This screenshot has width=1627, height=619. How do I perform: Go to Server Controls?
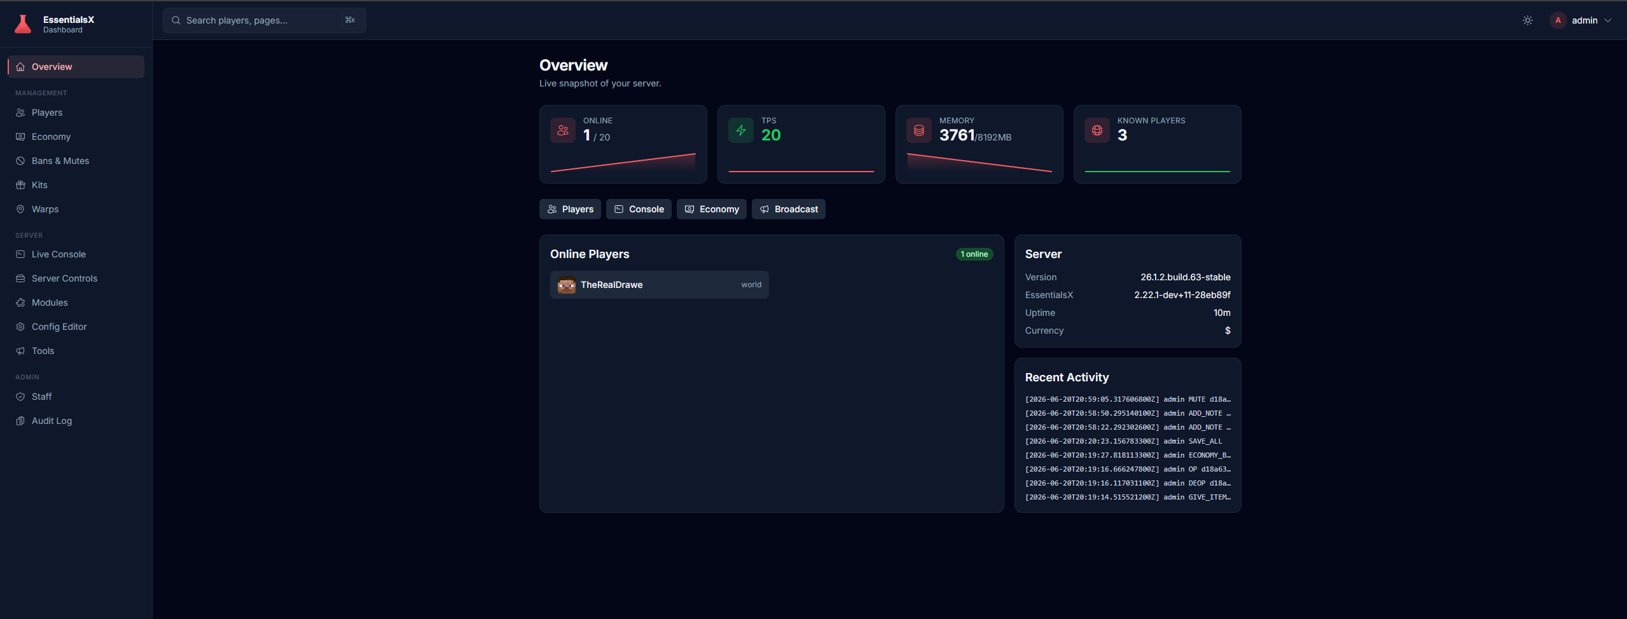76,278
